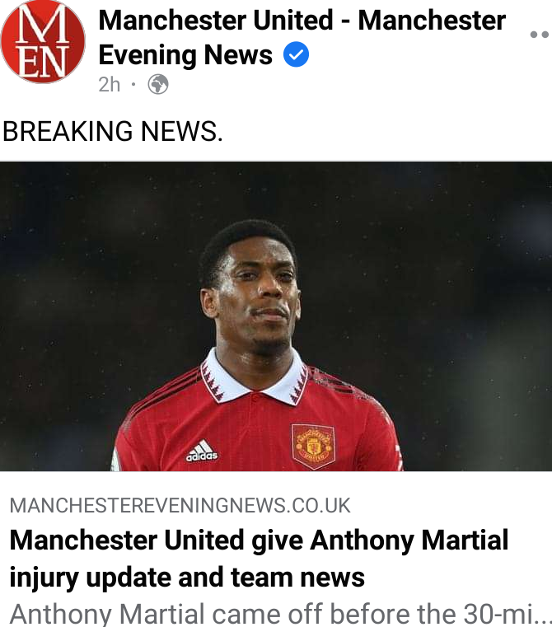Select the BREAKING NEWS caption text

112,131
